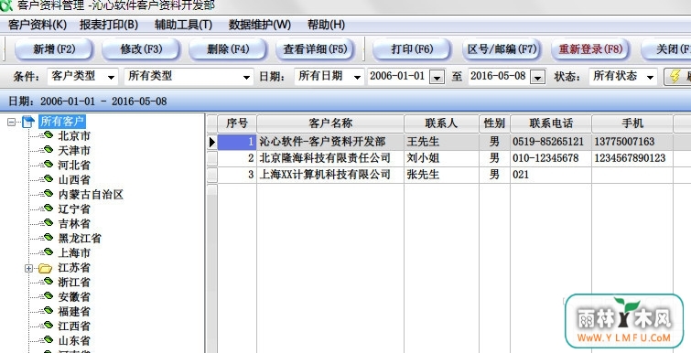
Task: Click the 查看详细(F5) button
Action: 315,48
